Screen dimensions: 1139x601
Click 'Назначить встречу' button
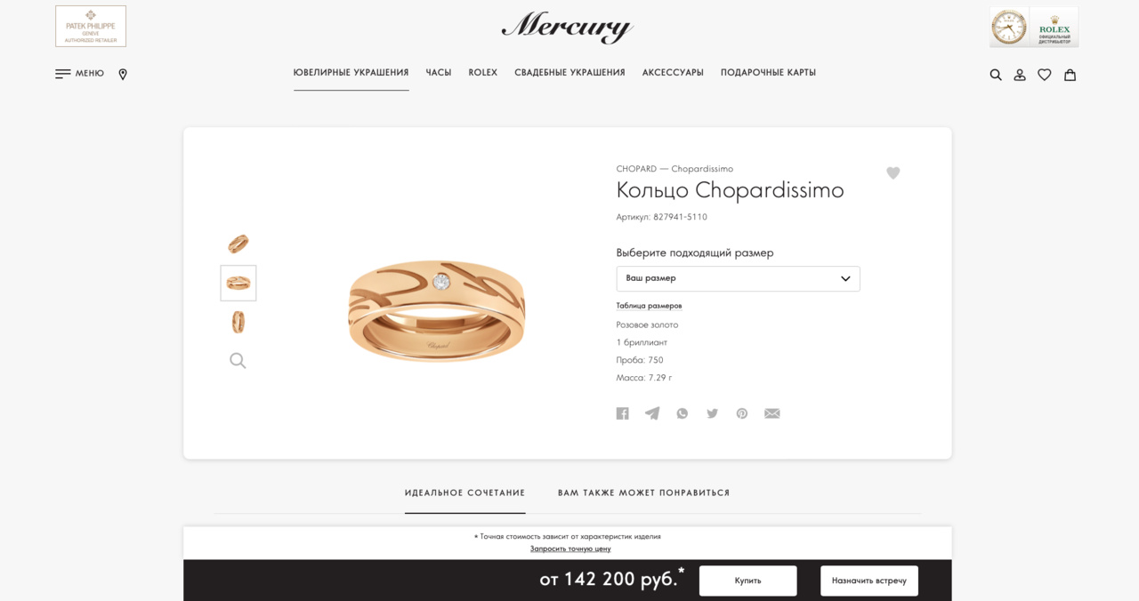tap(869, 581)
